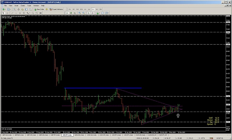Open the Periods clock icon
The image size is (232, 140).
tap(102, 13)
